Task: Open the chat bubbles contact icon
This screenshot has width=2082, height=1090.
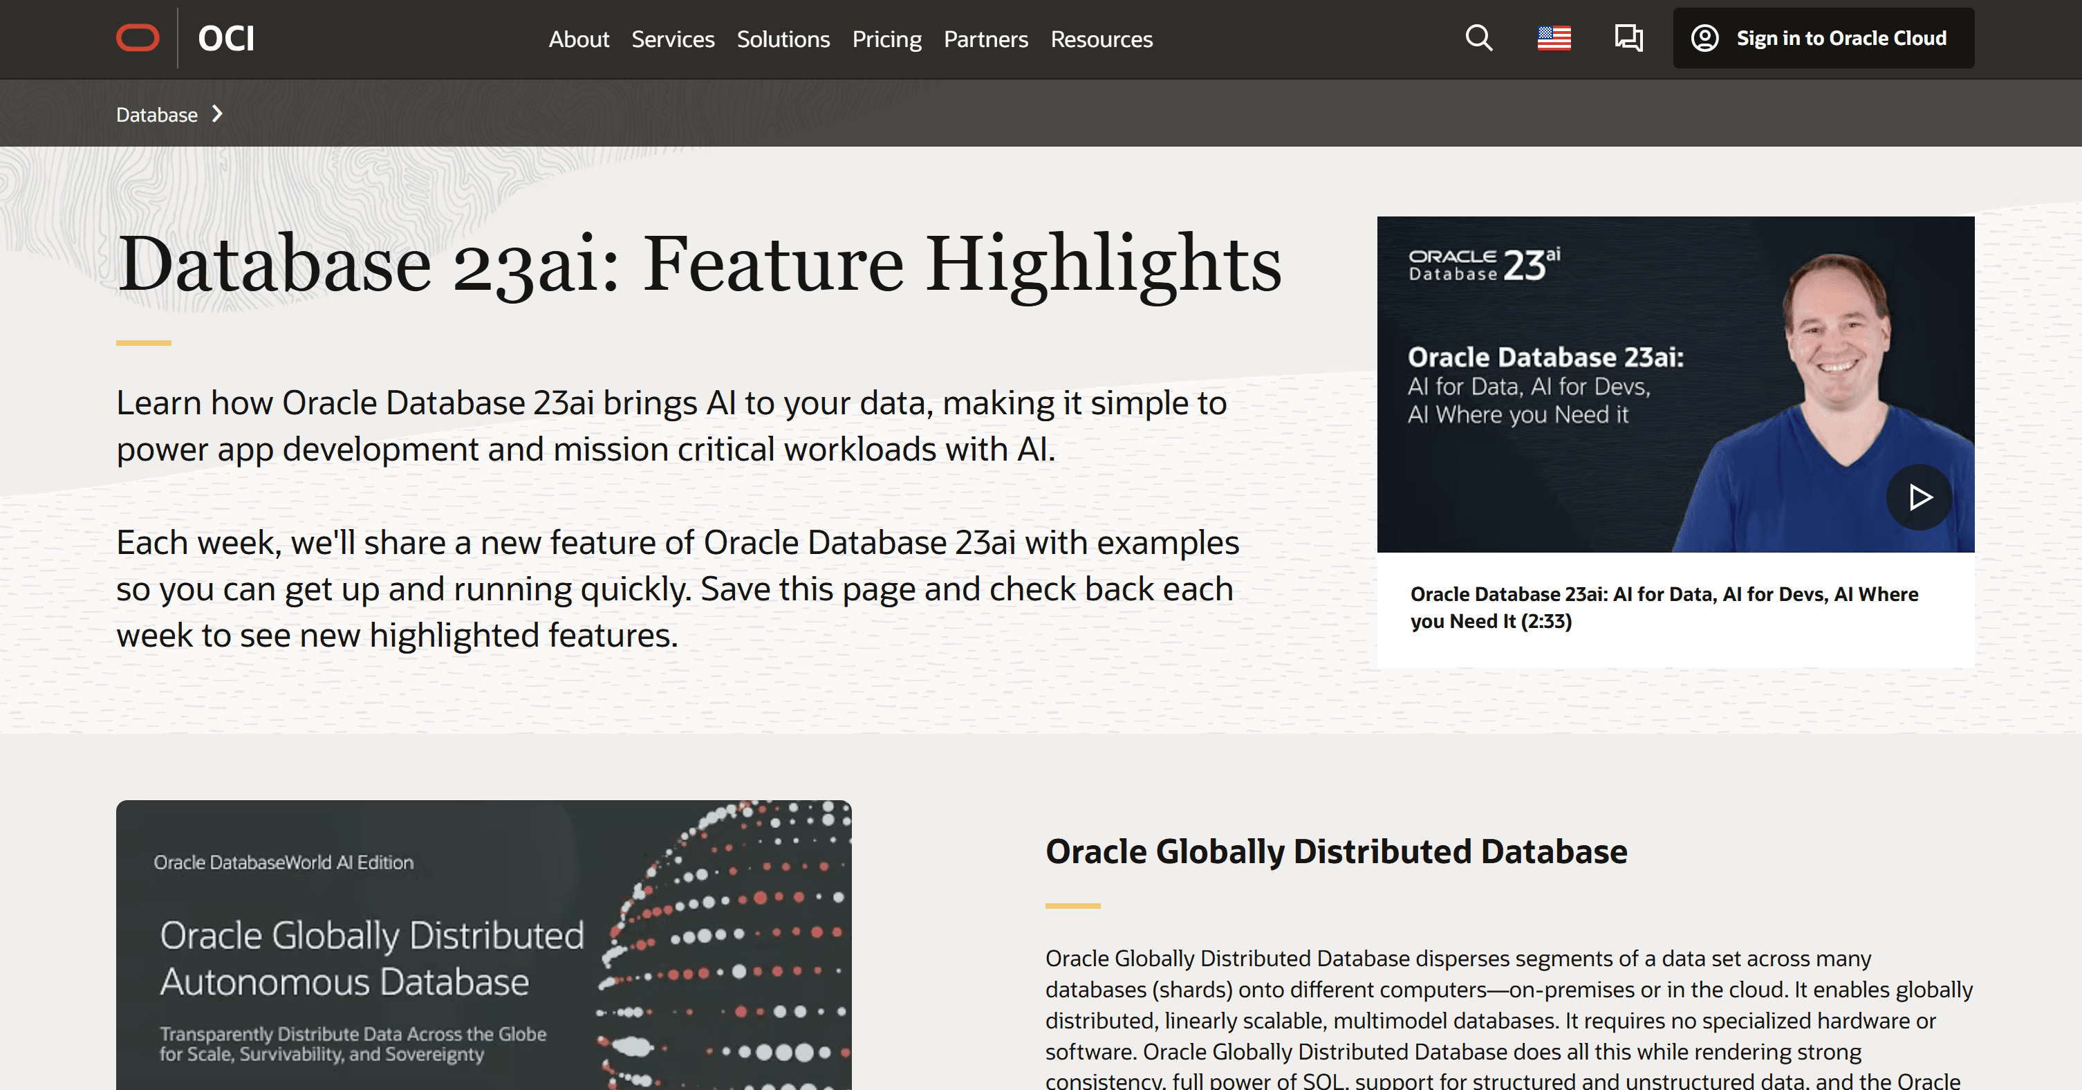Action: coord(1628,38)
